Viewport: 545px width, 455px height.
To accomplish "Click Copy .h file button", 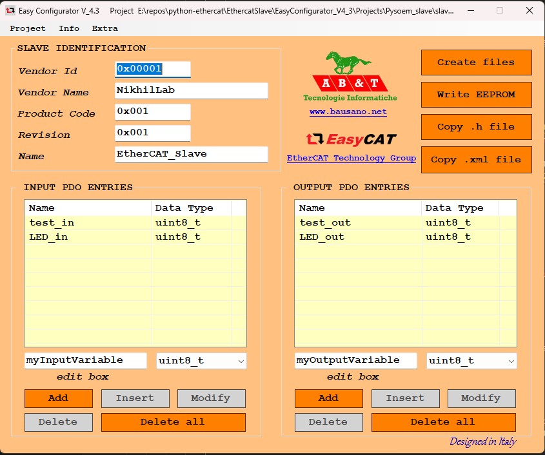I will [476, 127].
